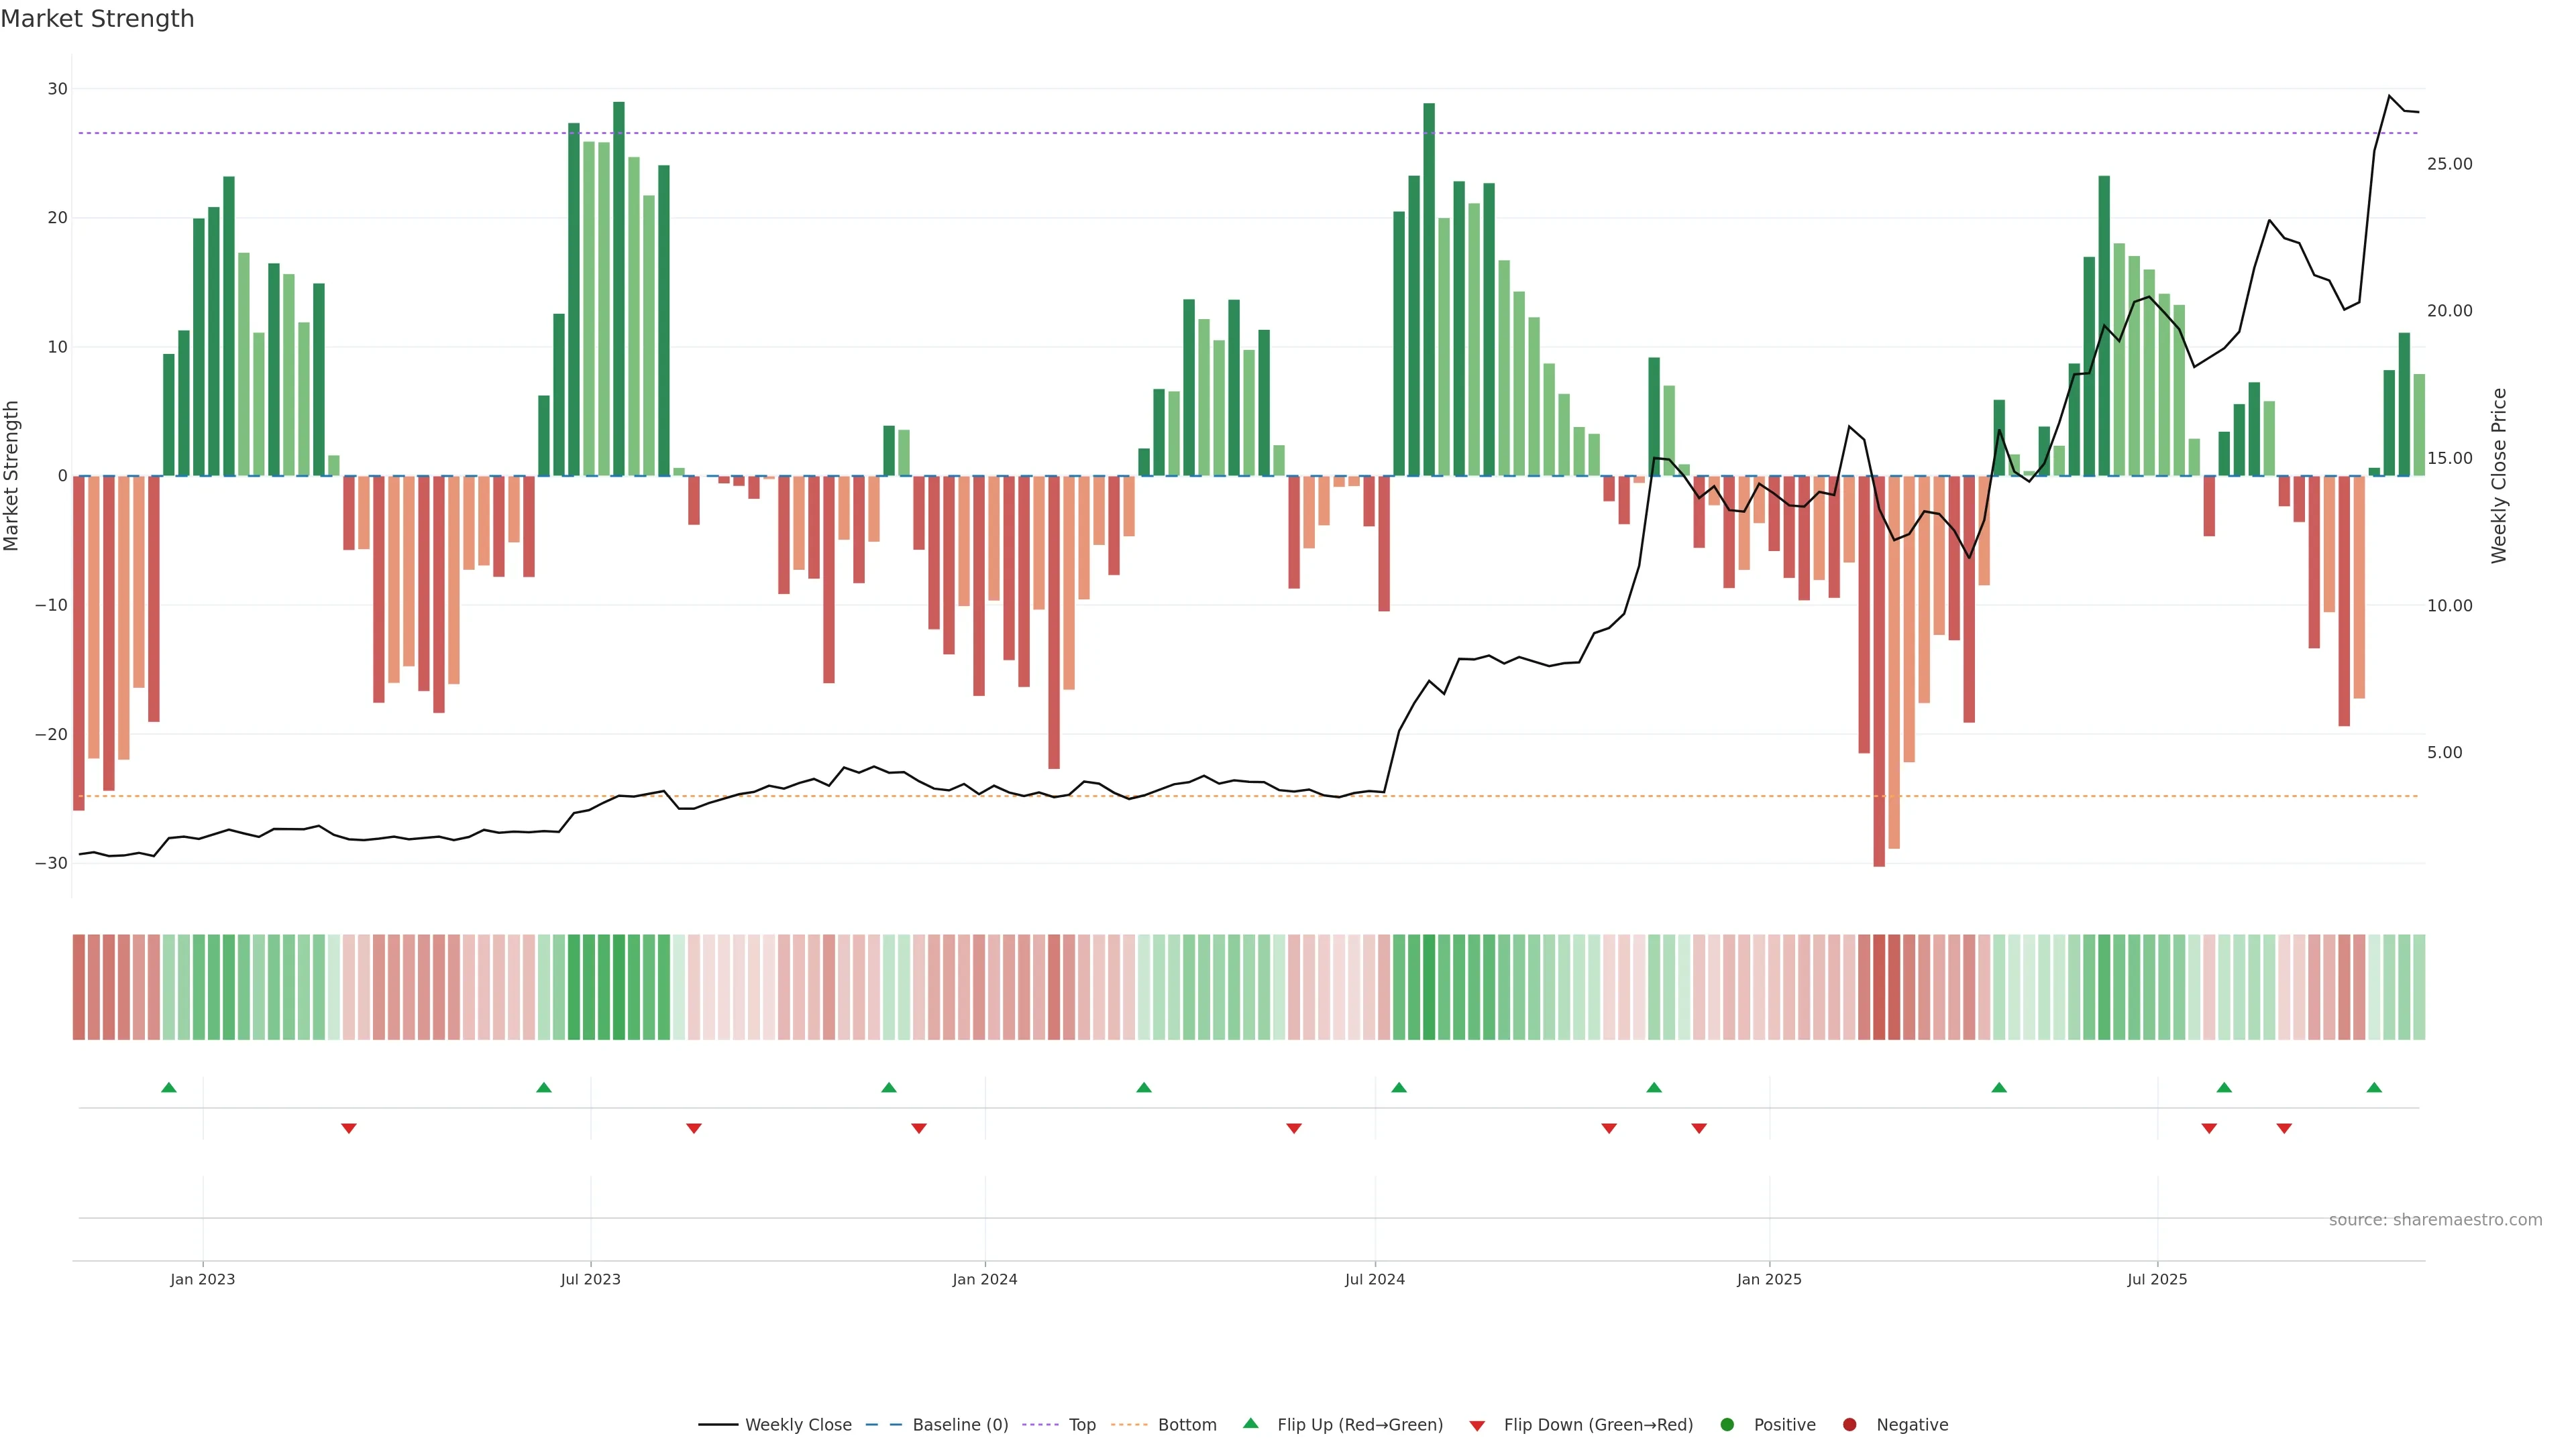The height and width of the screenshot is (1448, 2576).
Task: Click the source: sharemaestro.com text
Action: [x=2435, y=1220]
